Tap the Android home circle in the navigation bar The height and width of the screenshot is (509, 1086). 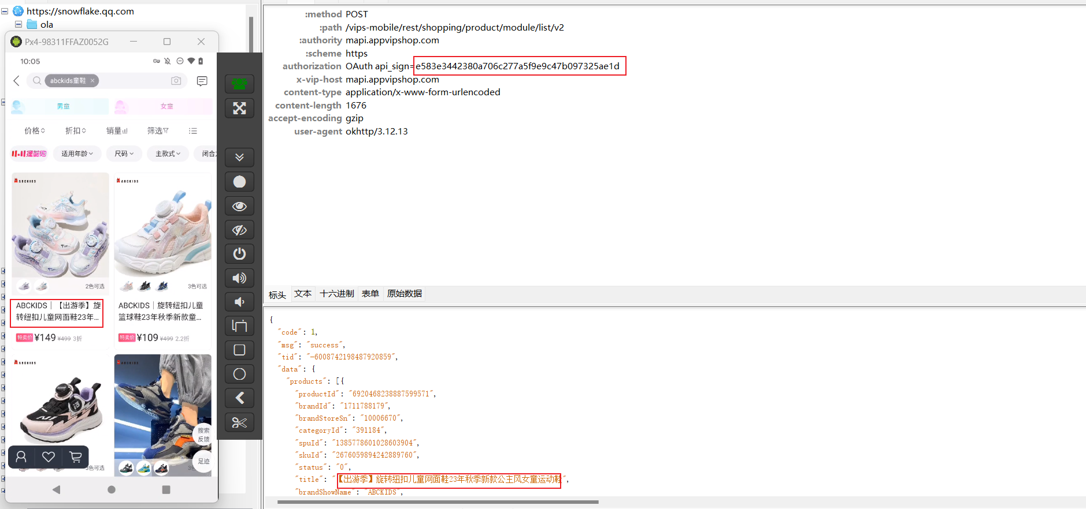112,489
